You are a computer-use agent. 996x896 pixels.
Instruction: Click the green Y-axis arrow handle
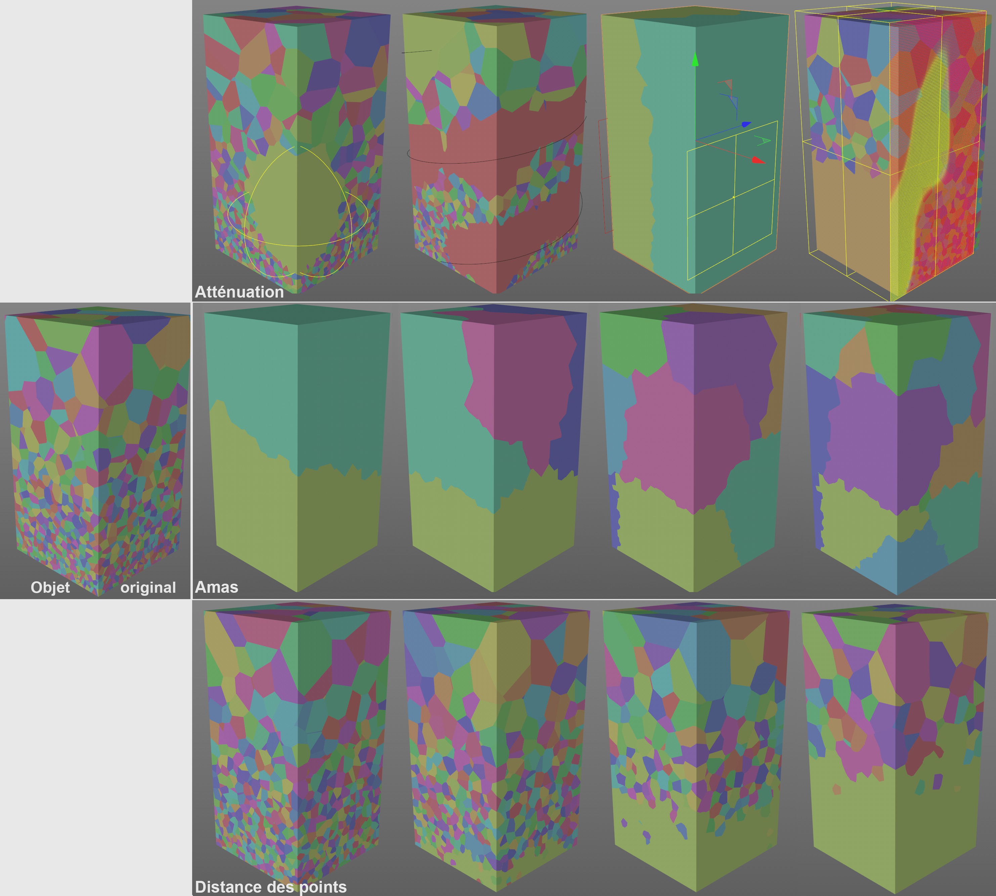[x=695, y=59]
